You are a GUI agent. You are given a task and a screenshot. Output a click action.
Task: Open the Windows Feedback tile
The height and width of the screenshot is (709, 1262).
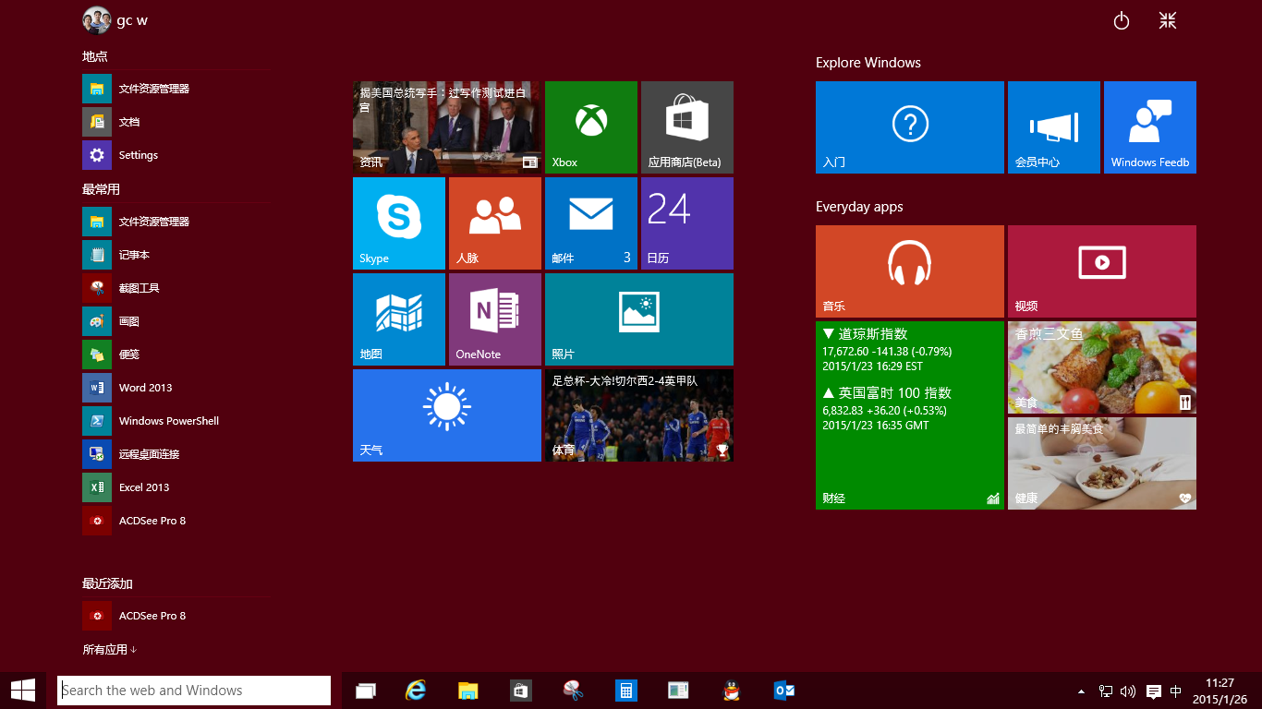coord(1150,127)
